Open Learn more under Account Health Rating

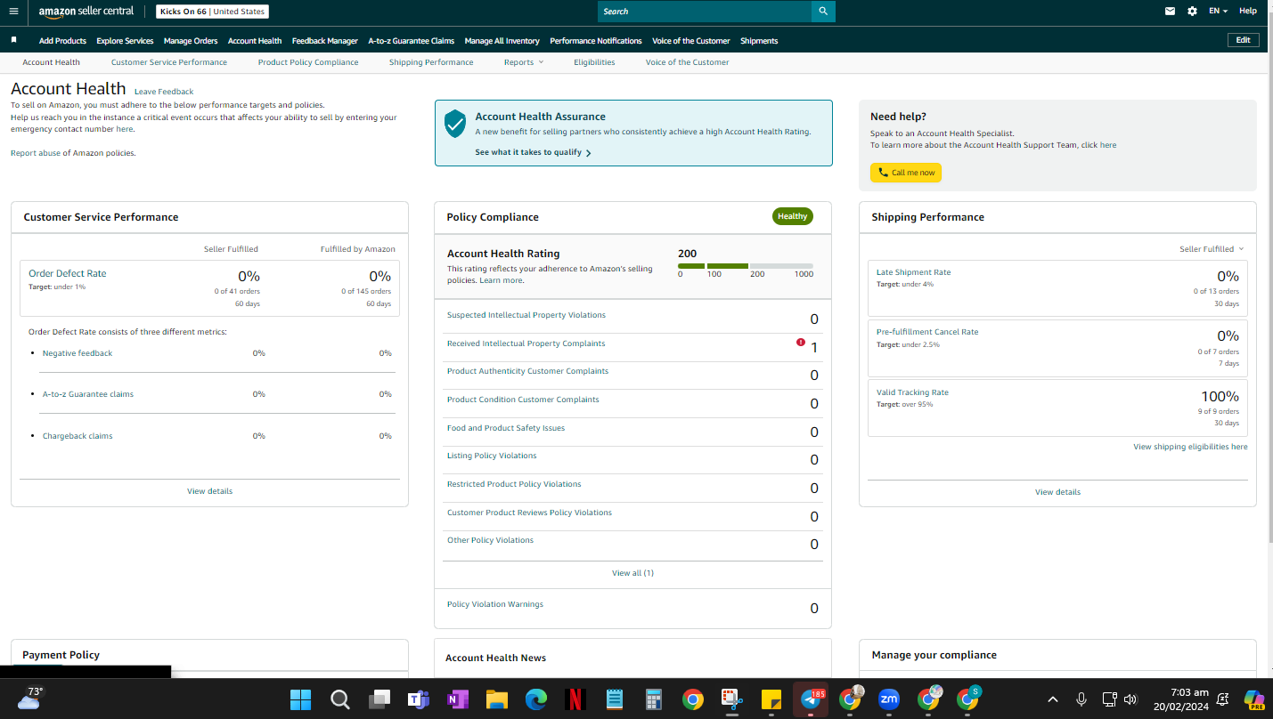tap(501, 280)
